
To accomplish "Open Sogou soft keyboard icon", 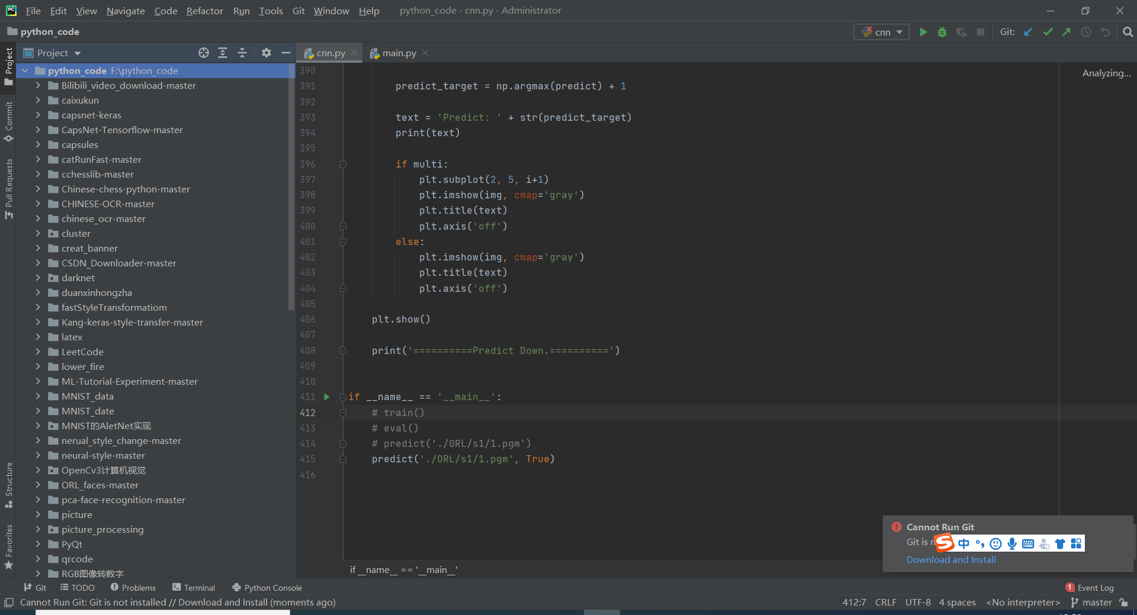I will coord(1028,543).
